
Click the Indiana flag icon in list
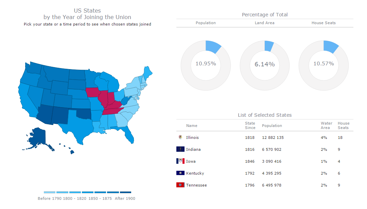[x=180, y=149]
